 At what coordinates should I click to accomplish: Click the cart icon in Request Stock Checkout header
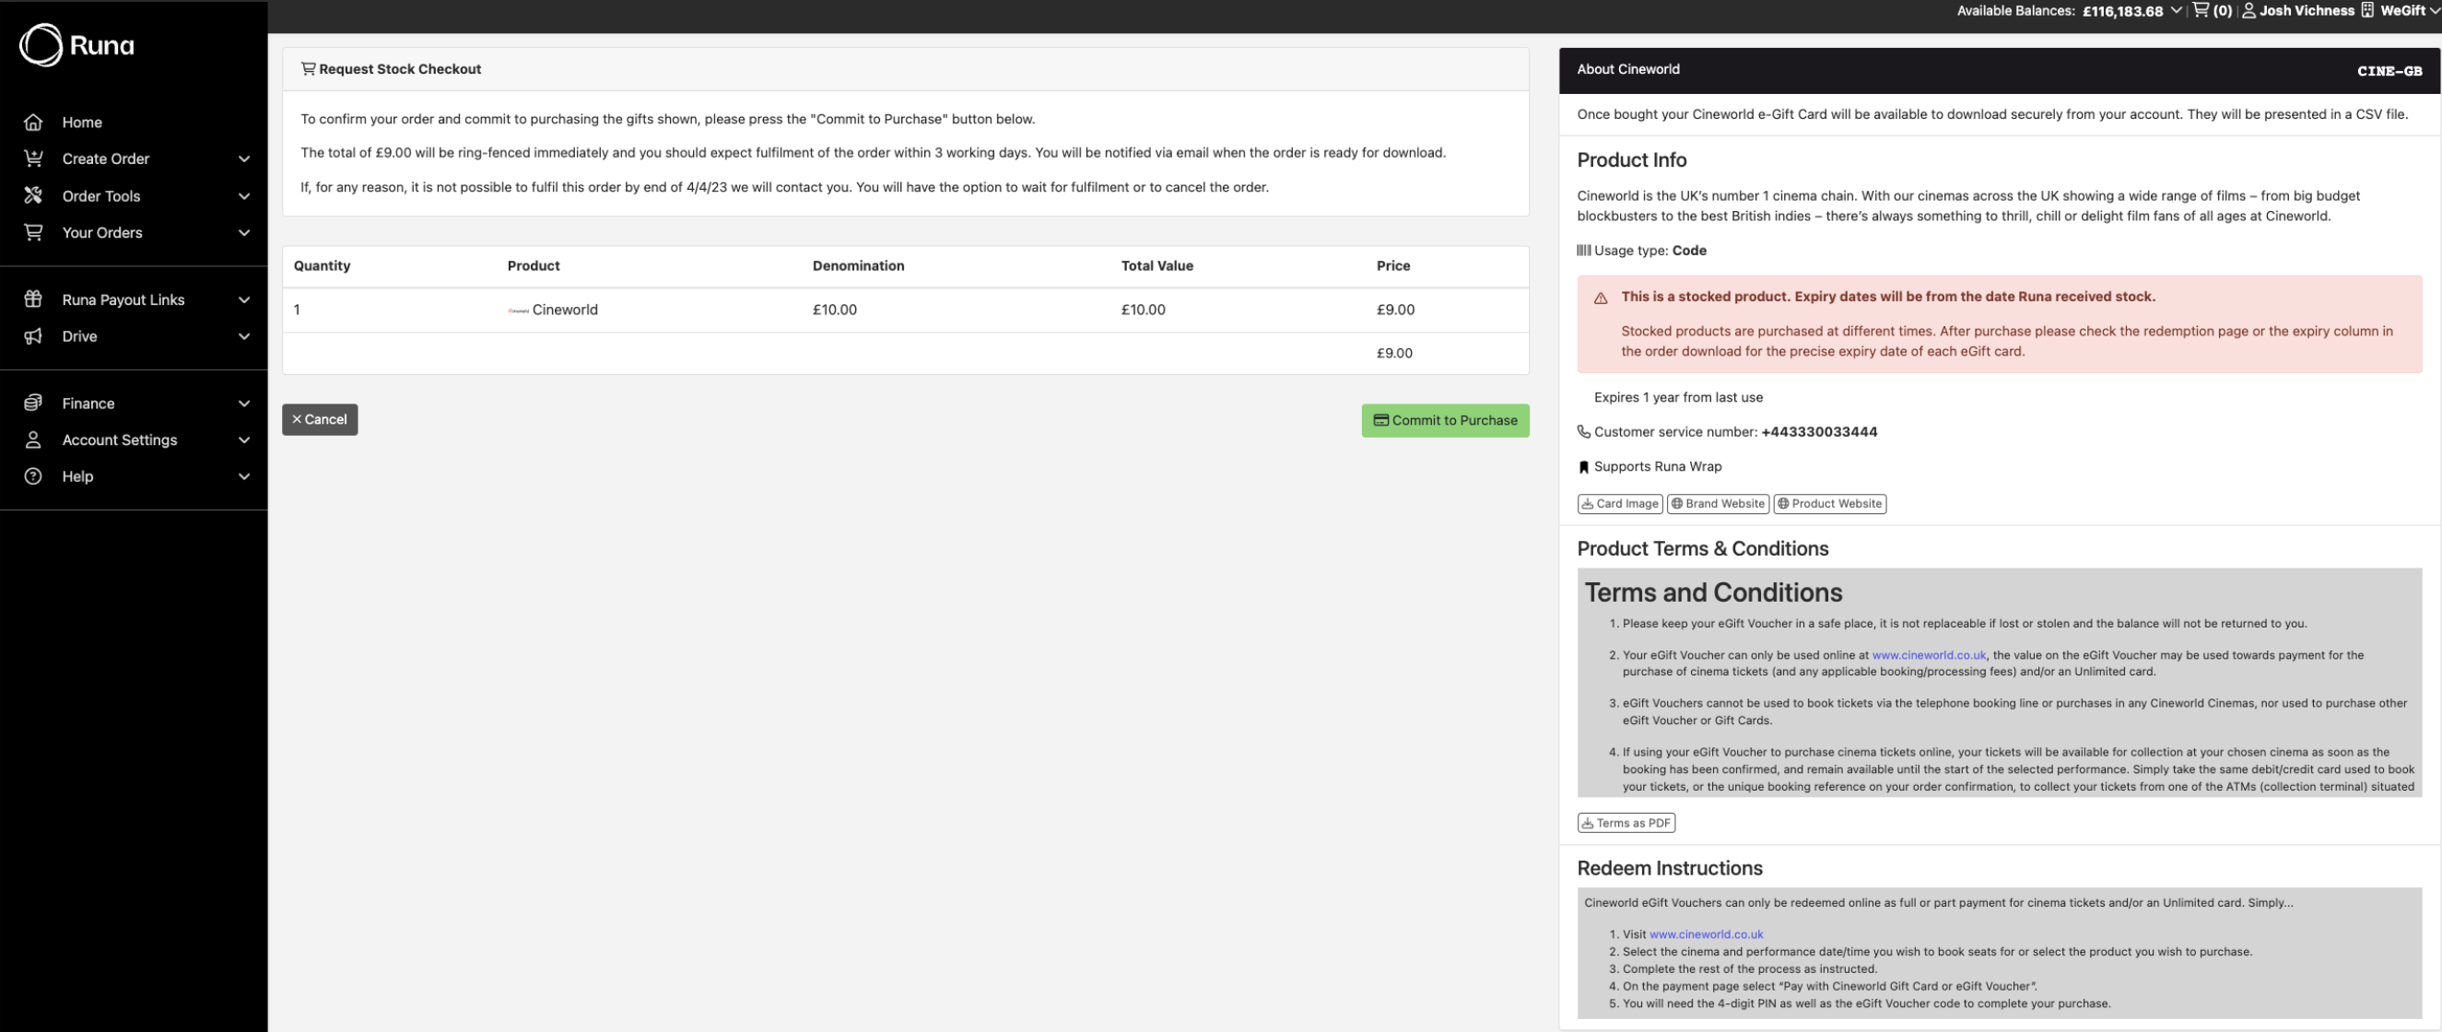pyautogui.click(x=308, y=68)
